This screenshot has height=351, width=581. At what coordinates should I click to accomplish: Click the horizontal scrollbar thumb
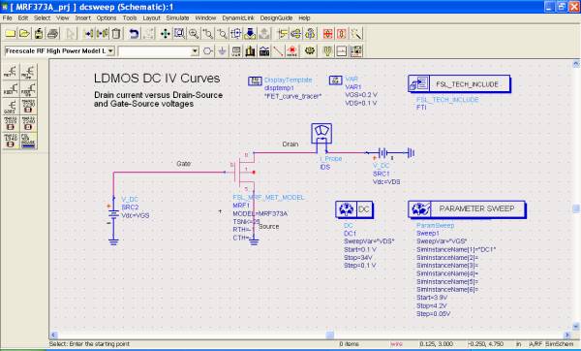pyautogui.click(x=329, y=335)
